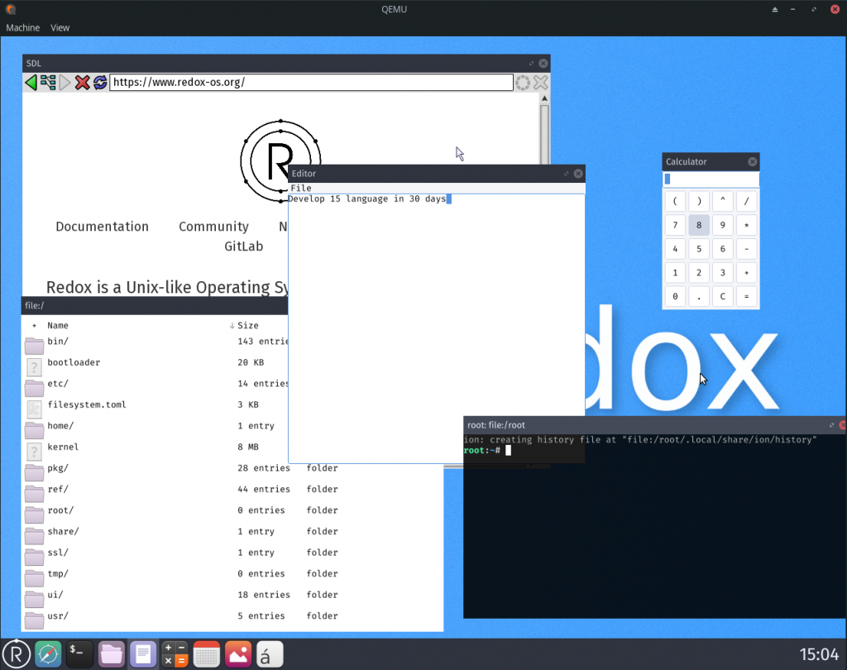Click the bootloader file icon

point(34,367)
